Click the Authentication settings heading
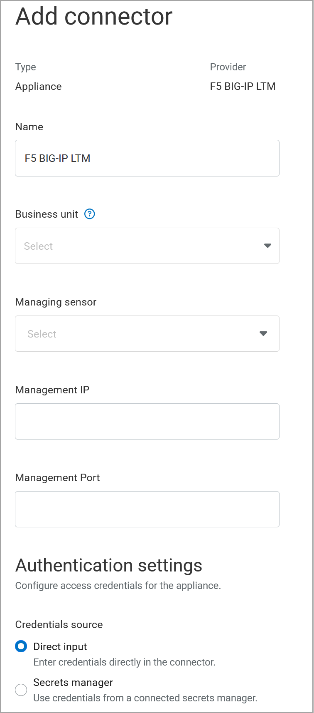 [109, 565]
